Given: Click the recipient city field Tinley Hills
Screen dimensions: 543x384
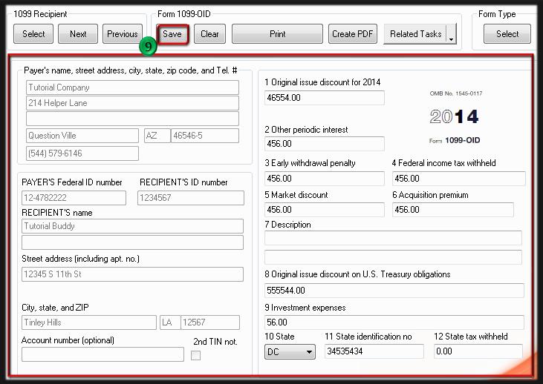Looking at the screenshot, I should point(89,322).
